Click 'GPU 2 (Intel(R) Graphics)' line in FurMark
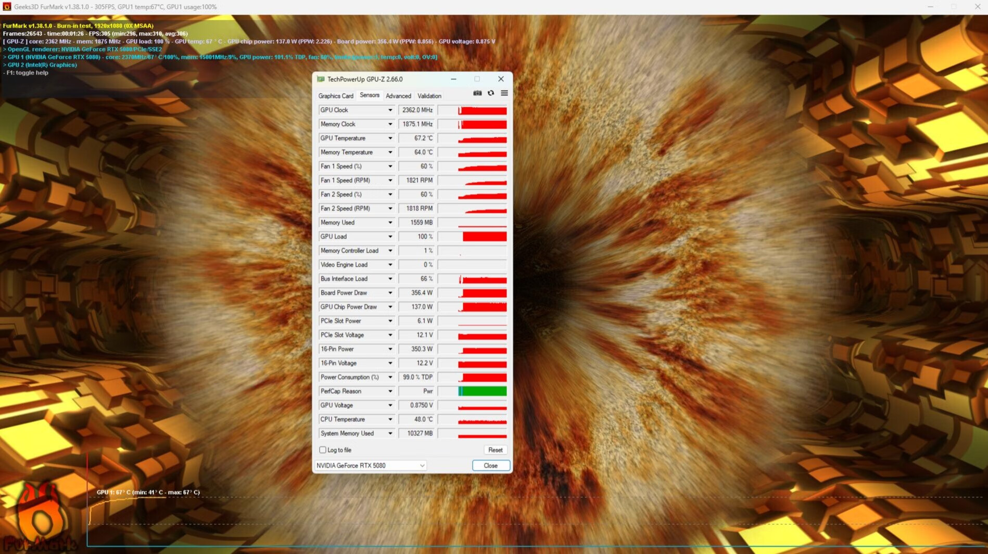The height and width of the screenshot is (554, 988). (x=40, y=65)
